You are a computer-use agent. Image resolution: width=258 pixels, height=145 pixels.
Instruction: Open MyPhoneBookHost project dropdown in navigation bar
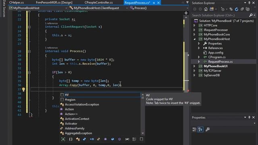coord(66,8)
